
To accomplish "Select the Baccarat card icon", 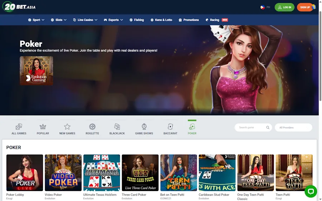I will pos(171,127).
